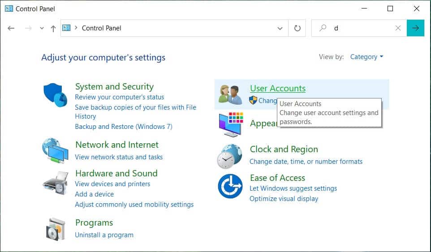Open the View by Category dropdown
Viewport: 431px width, 252px height.
[366, 57]
